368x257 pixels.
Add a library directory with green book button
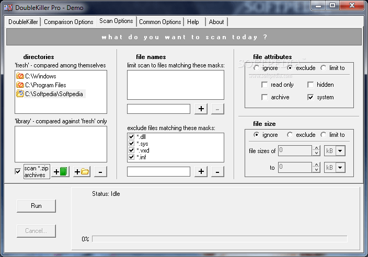click(x=60, y=172)
